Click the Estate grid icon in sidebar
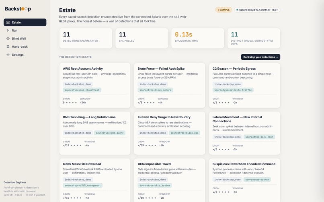 [8, 22]
